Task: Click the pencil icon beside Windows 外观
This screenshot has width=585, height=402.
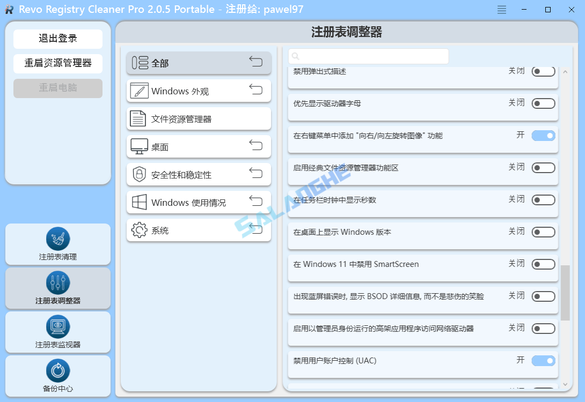Action: pos(138,91)
